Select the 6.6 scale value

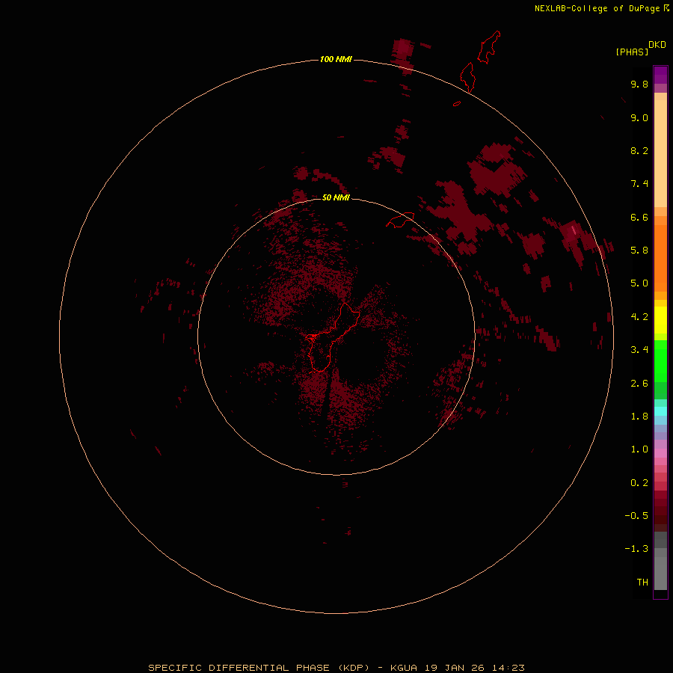coord(639,217)
